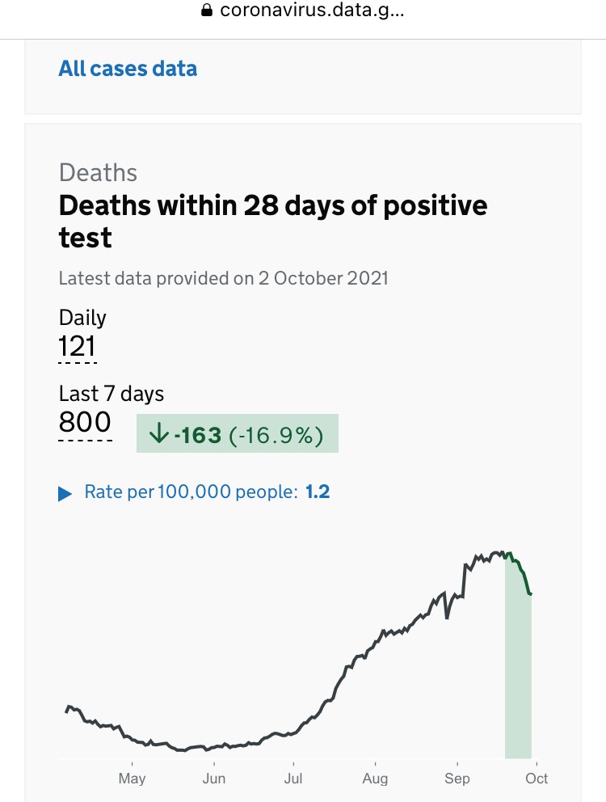The image size is (606, 802).
Task: Expand Rate per 100,000 people details
Action: (x=195, y=492)
